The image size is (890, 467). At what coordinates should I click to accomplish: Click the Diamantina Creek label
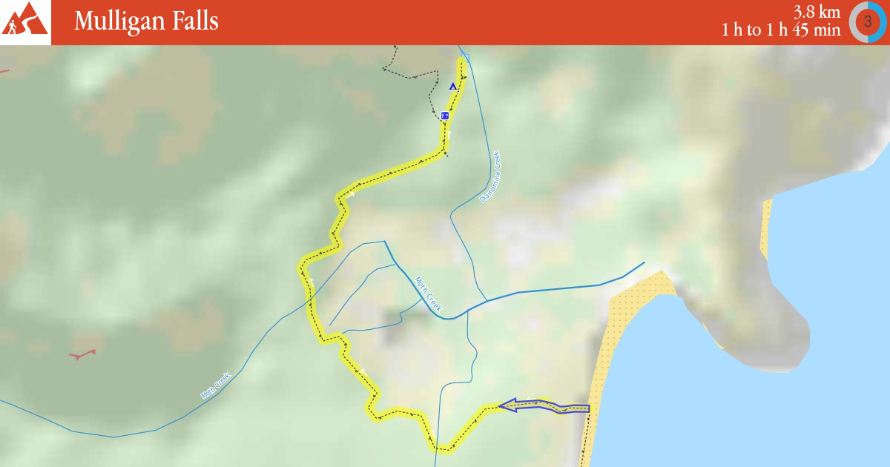(491, 177)
